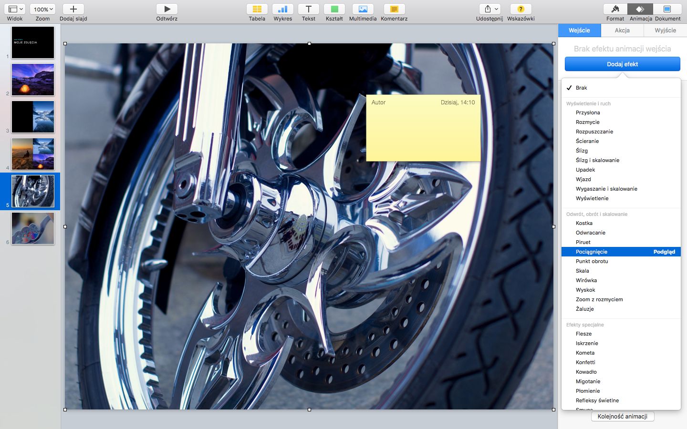Select slide 4 thumbnail

coord(33,154)
